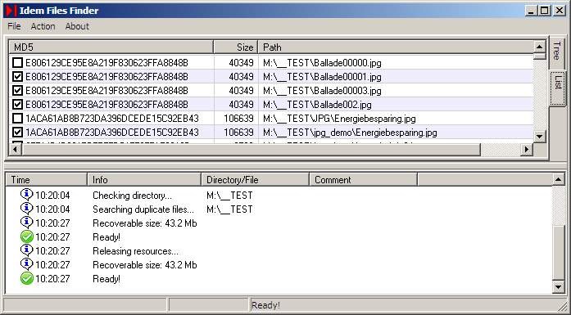Click the 'Searching duplicate files...' log text

coord(143,209)
